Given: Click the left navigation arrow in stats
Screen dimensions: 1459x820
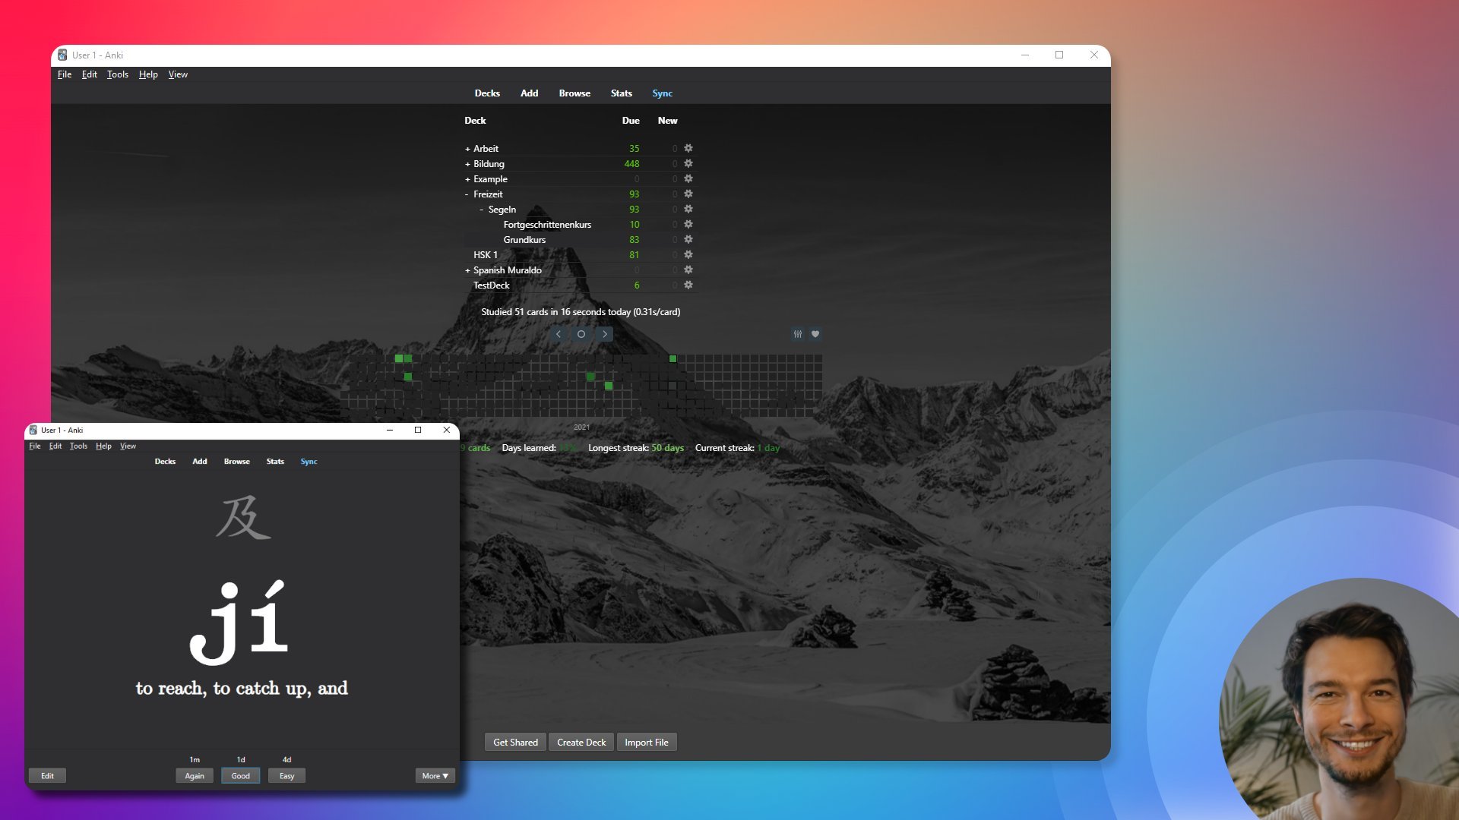Looking at the screenshot, I should (557, 333).
